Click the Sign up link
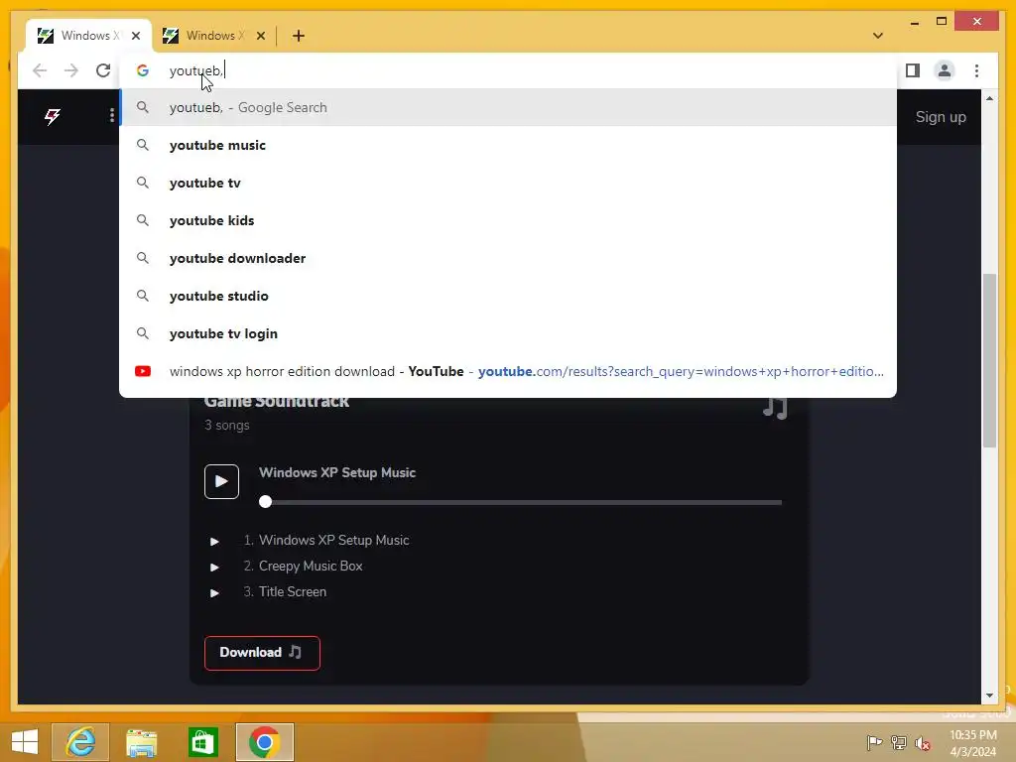 point(941,117)
